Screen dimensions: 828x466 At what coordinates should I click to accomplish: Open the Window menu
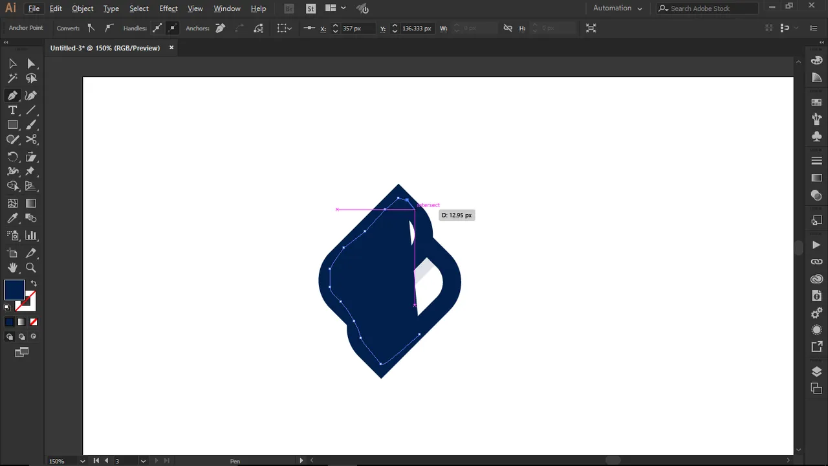coord(227,8)
